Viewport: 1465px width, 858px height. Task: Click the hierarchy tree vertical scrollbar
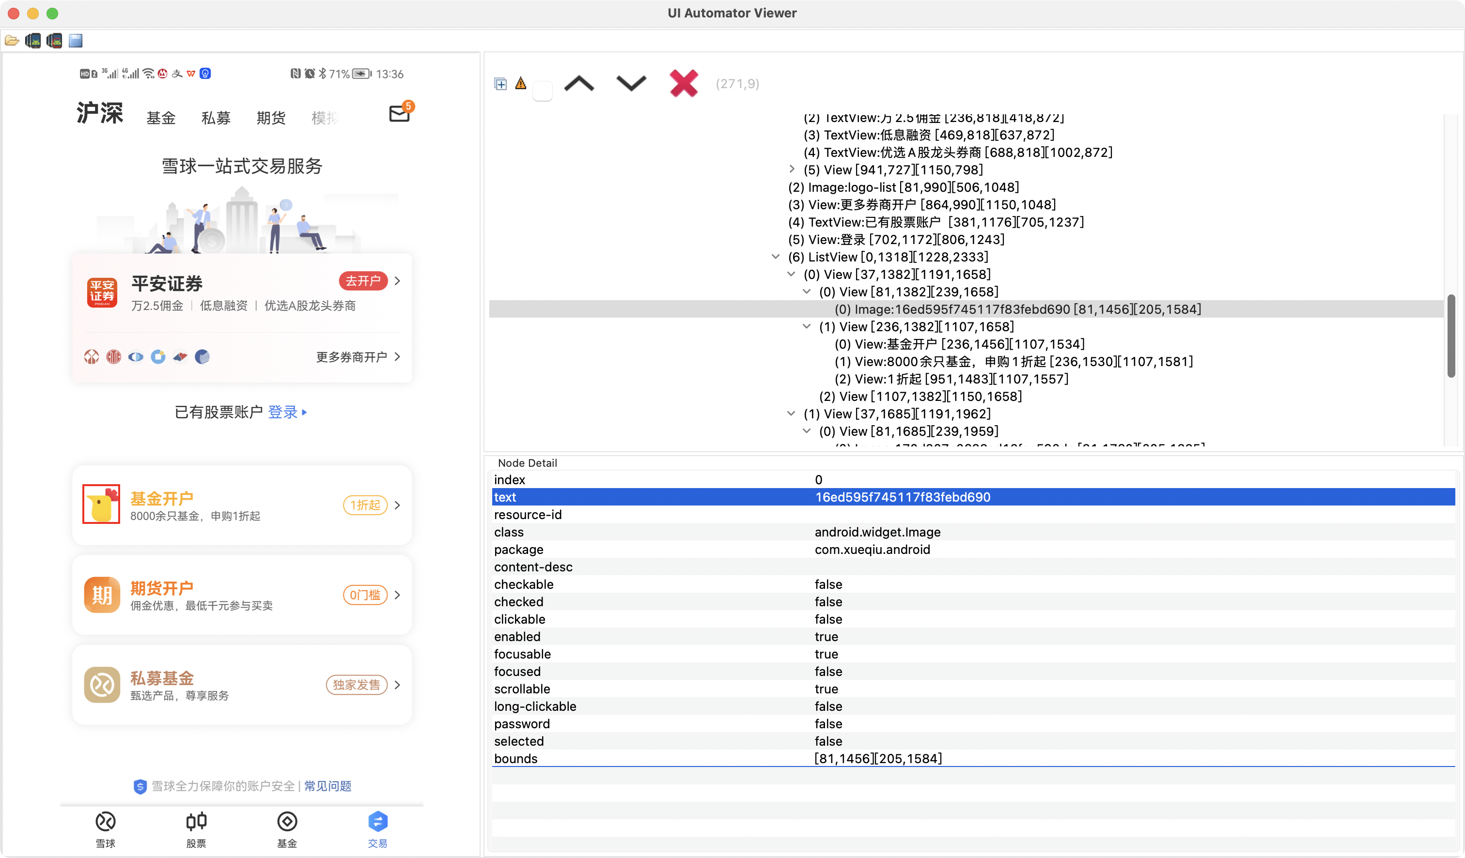(1450, 335)
